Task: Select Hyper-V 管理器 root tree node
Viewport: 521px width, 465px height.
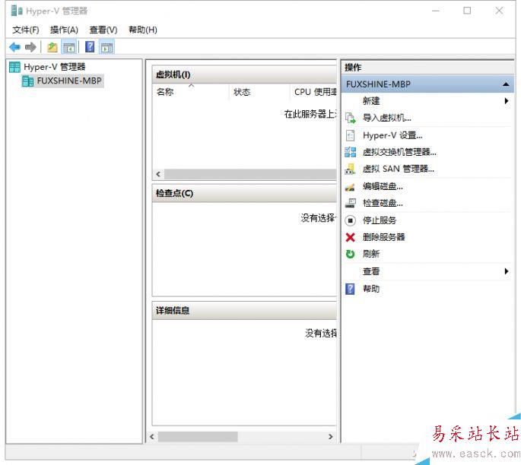Action: click(55, 67)
